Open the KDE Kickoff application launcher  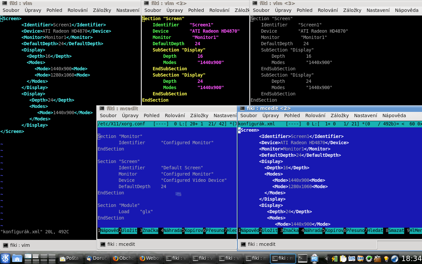point(5,258)
